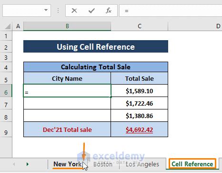Click the fill handle of cell B6
Screen dimensions: 222x173
[111, 97]
